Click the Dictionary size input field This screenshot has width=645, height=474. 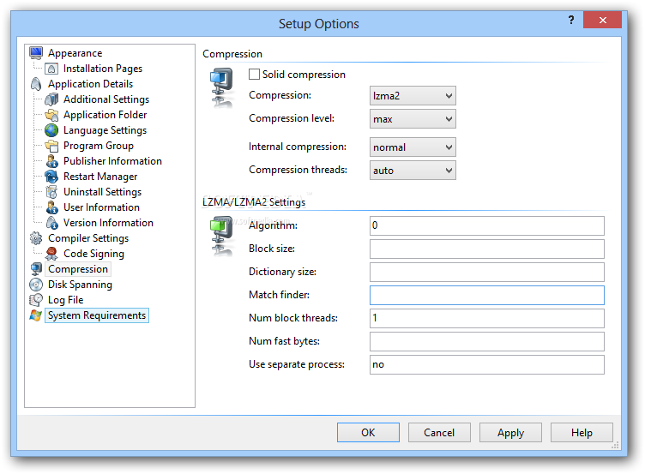coord(487,273)
